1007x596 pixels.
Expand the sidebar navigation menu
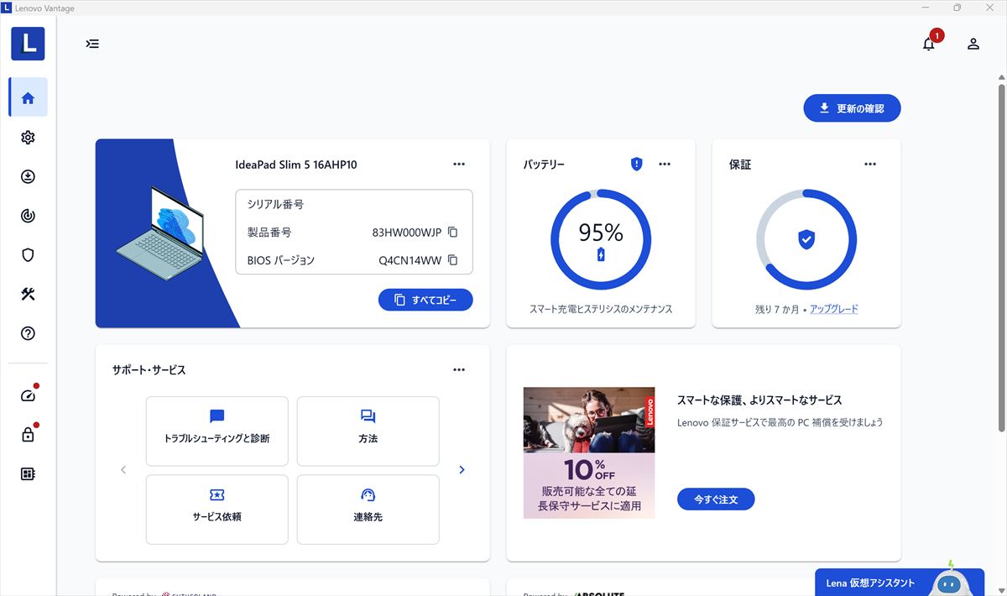tap(92, 44)
